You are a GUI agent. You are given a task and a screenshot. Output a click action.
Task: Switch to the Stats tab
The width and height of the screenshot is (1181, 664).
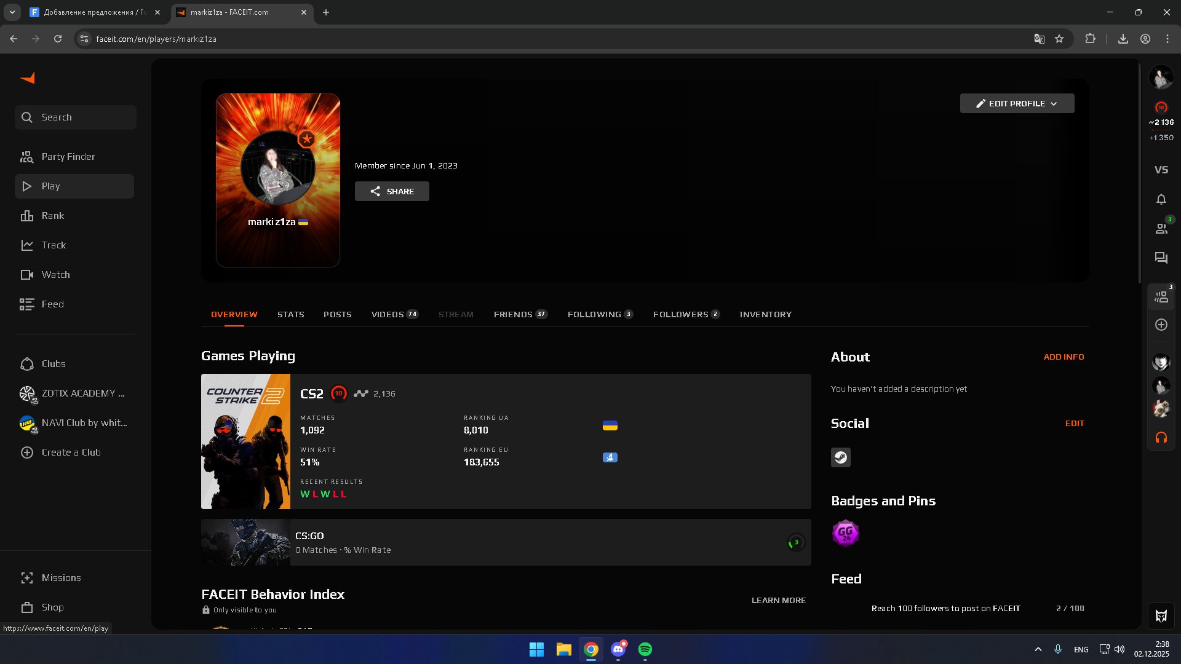(290, 314)
